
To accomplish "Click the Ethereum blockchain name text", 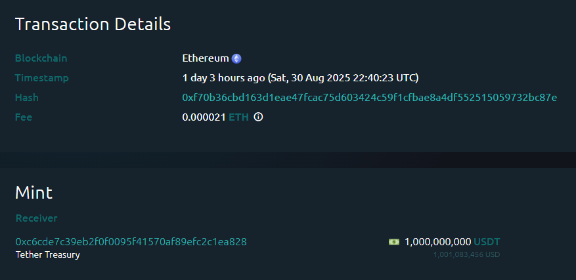I will (x=206, y=58).
